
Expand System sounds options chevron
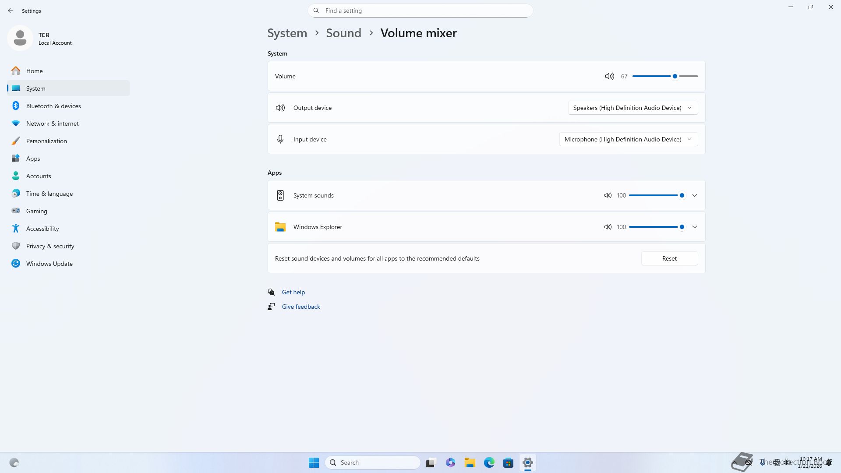click(x=695, y=195)
